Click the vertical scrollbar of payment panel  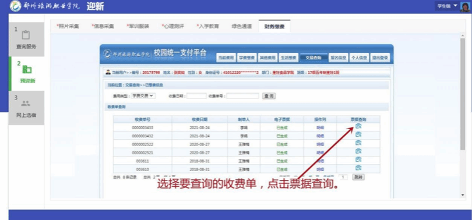(x=463, y=115)
